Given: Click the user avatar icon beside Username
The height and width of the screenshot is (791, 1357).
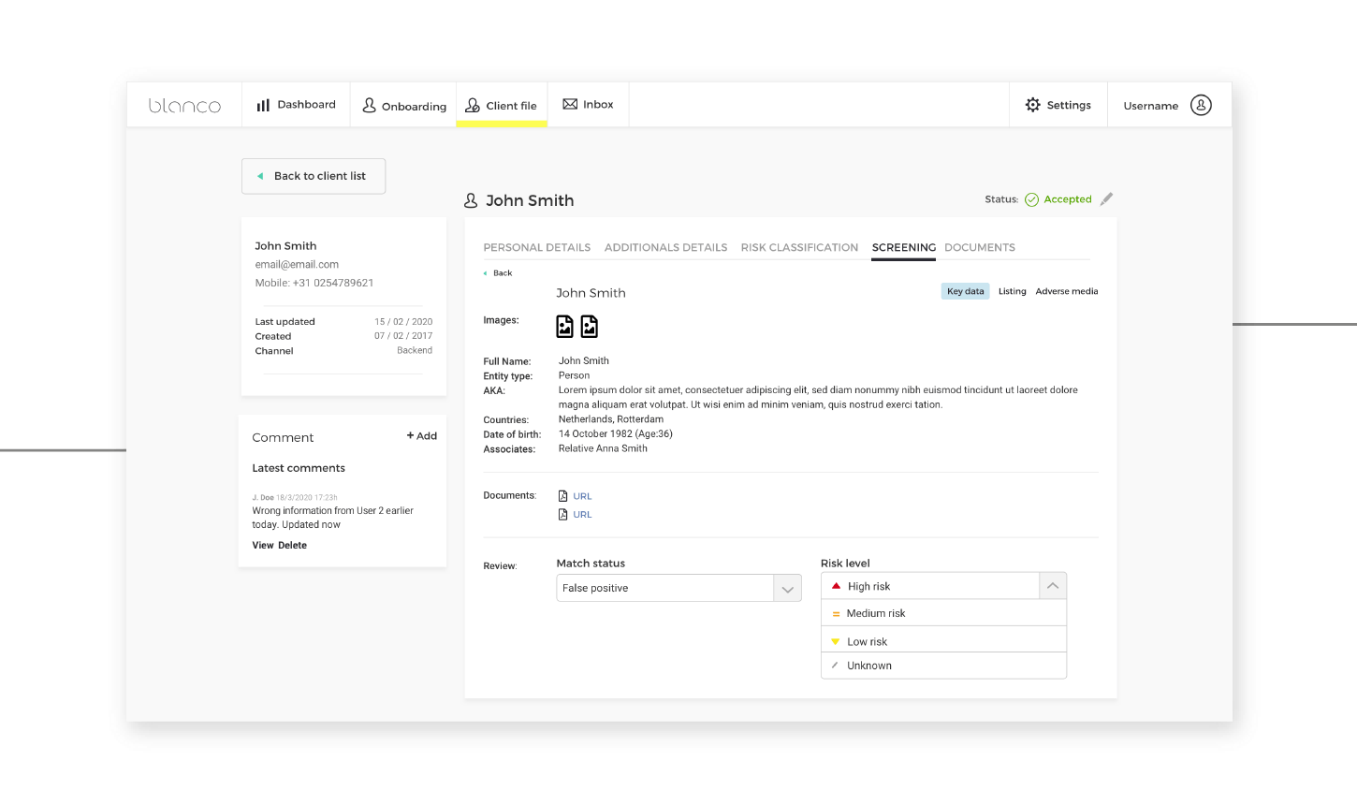Looking at the screenshot, I should [x=1201, y=105].
